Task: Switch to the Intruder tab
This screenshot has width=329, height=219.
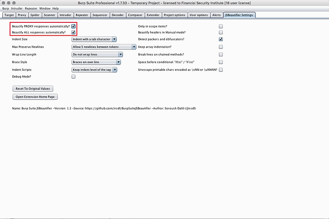Action: point(65,15)
